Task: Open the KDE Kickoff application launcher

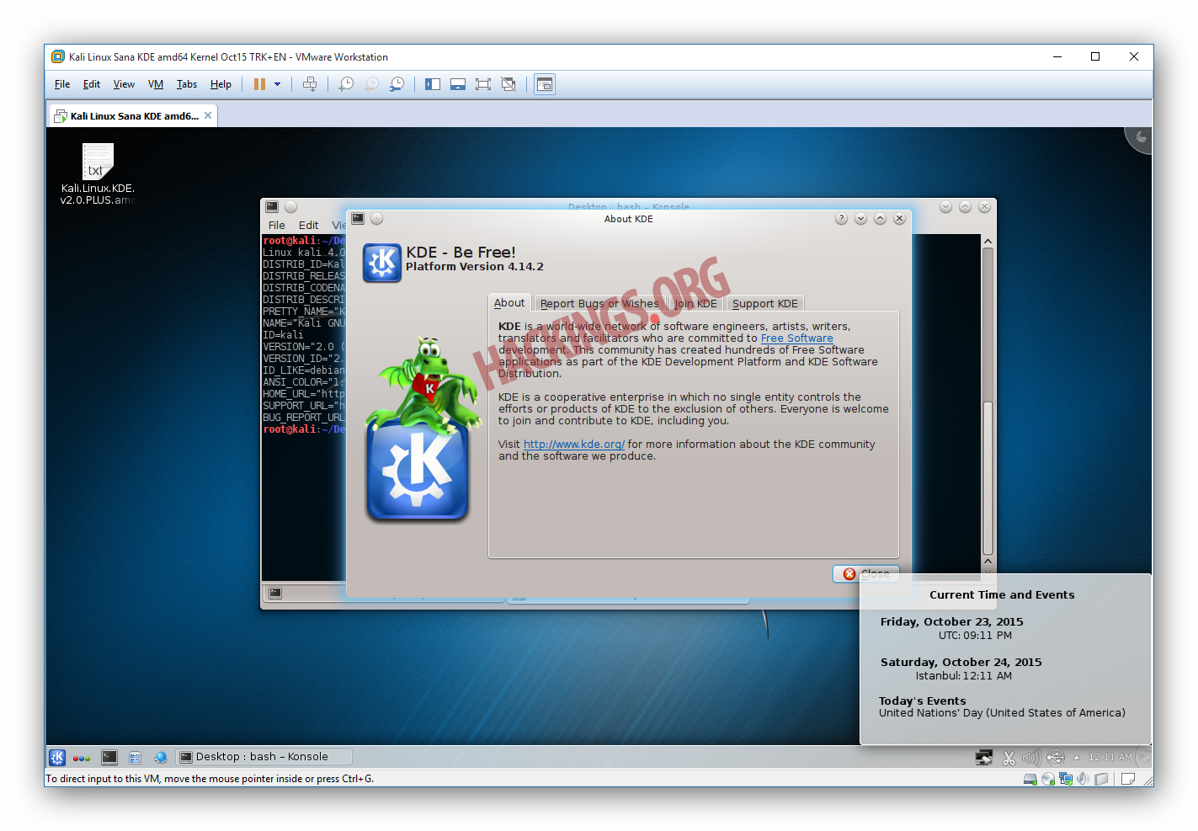Action: [x=57, y=757]
